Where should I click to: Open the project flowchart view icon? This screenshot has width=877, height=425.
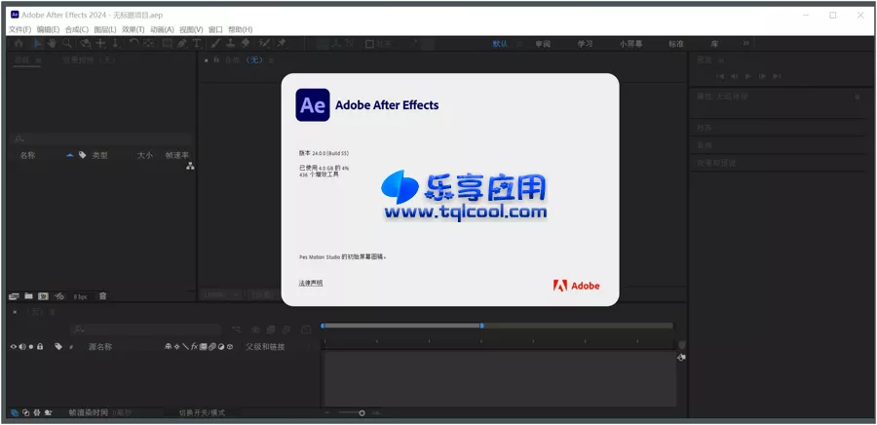pyautogui.click(x=190, y=166)
